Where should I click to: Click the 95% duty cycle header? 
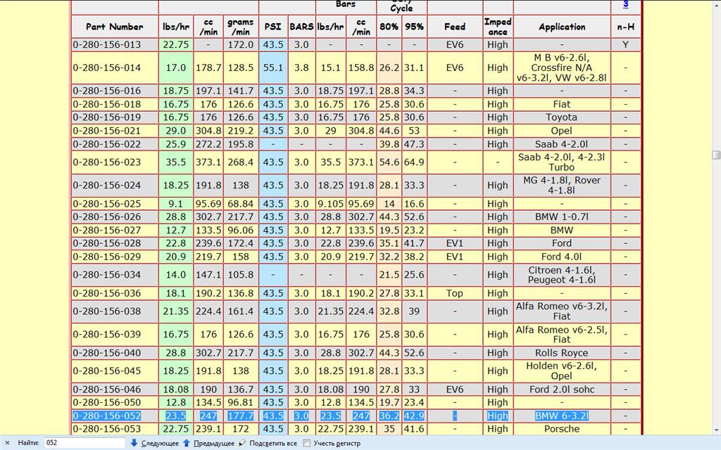pos(414,27)
